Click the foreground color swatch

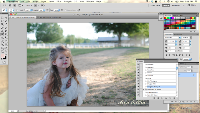click(x=3, y=56)
